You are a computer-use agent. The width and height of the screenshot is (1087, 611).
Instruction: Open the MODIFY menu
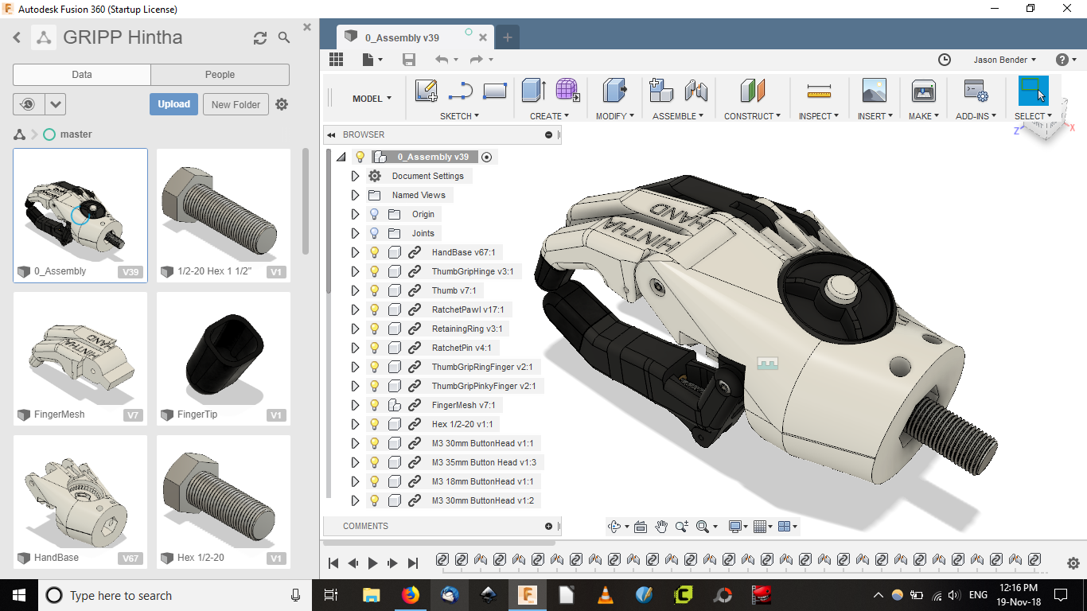point(614,116)
